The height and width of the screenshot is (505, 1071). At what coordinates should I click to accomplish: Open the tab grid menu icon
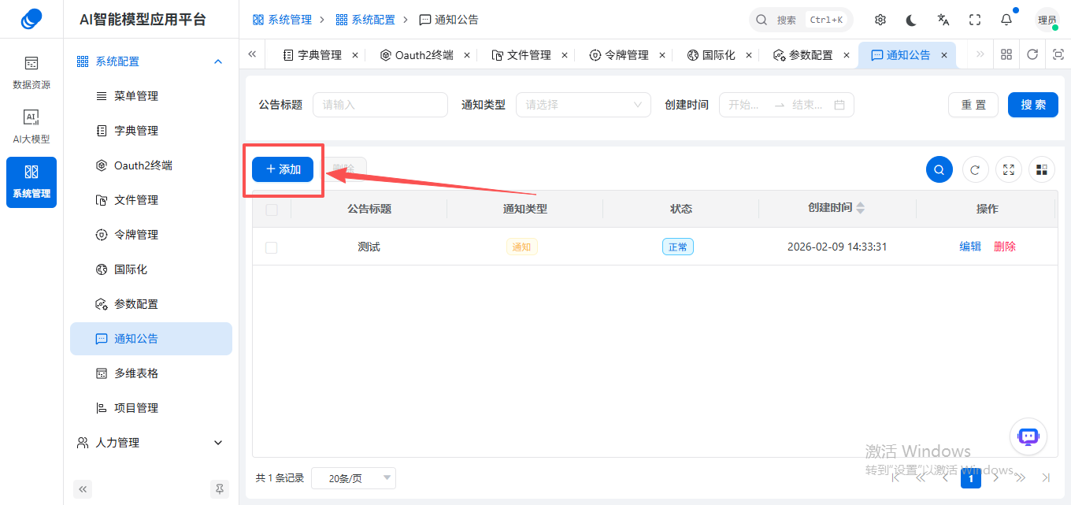(1006, 54)
